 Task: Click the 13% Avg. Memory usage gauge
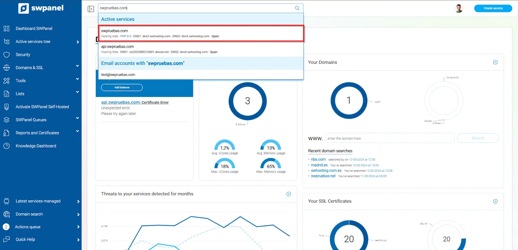coord(271,145)
